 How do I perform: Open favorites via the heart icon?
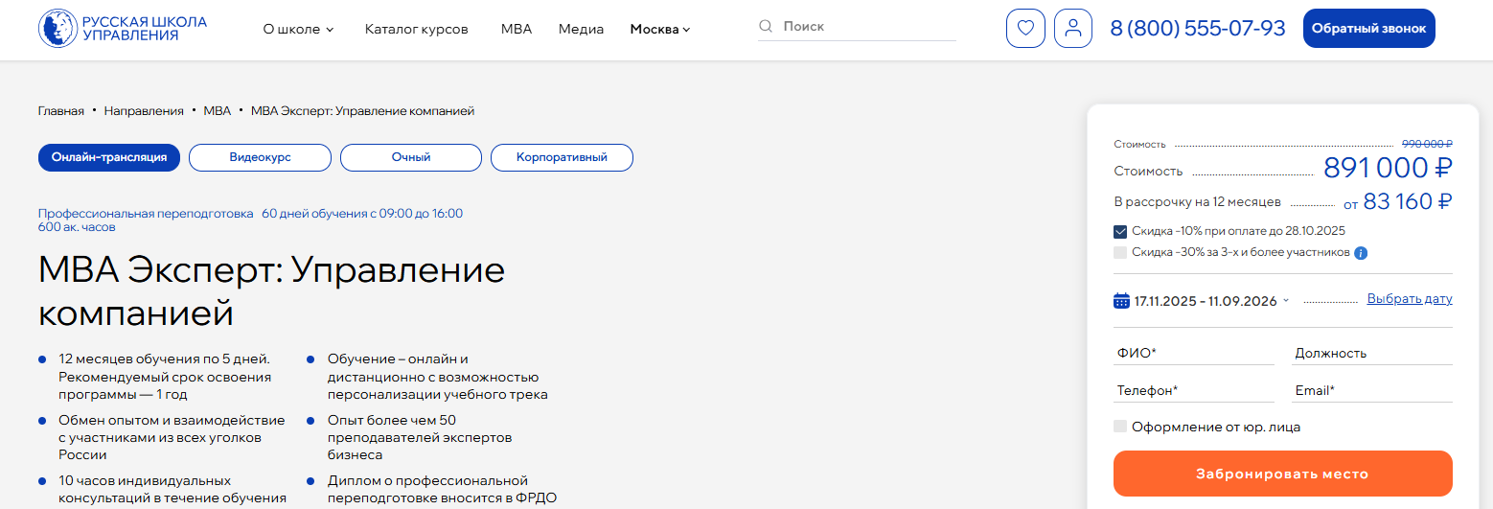1025,29
